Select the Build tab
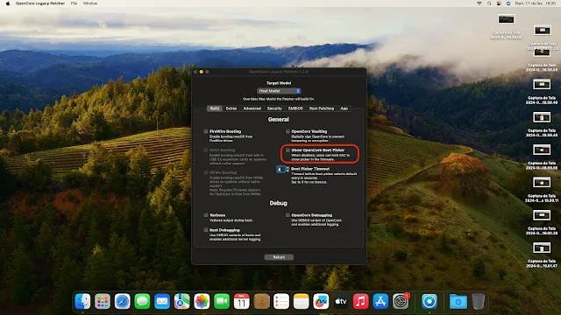Image resolution: width=561 pixels, height=315 pixels. tap(215, 108)
